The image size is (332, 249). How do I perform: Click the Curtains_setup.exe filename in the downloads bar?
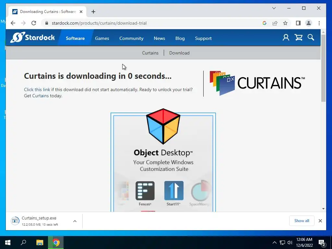point(39,218)
